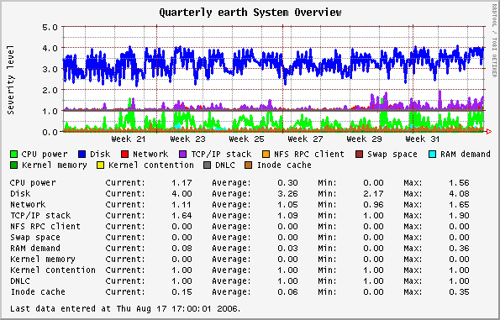
Task: Click the 5.0 y-axis tick label
Action: click(x=50, y=28)
